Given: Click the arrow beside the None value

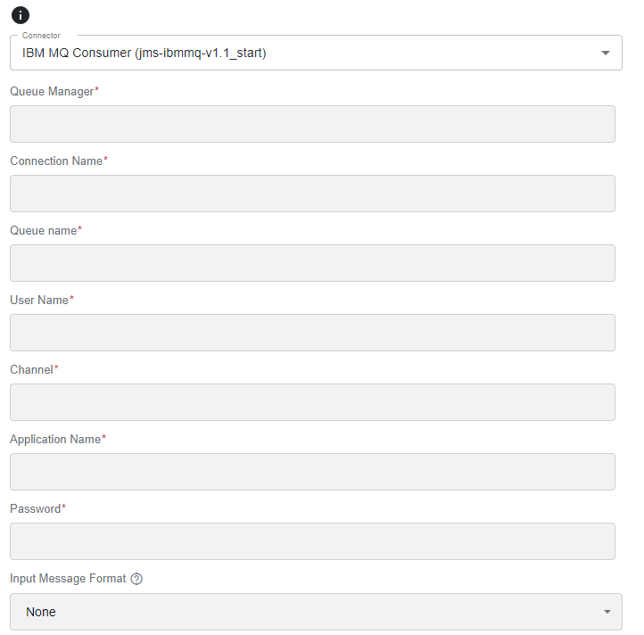Looking at the screenshot, I should pos(607,612).
